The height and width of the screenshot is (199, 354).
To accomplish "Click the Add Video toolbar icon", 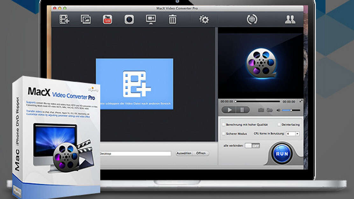I will 64,19.
